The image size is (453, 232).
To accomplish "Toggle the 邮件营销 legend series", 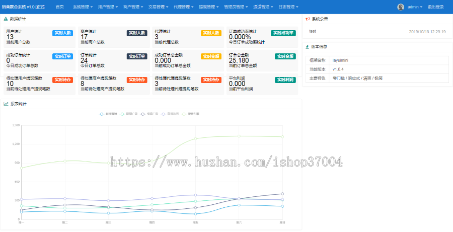I will pos(108,114).
